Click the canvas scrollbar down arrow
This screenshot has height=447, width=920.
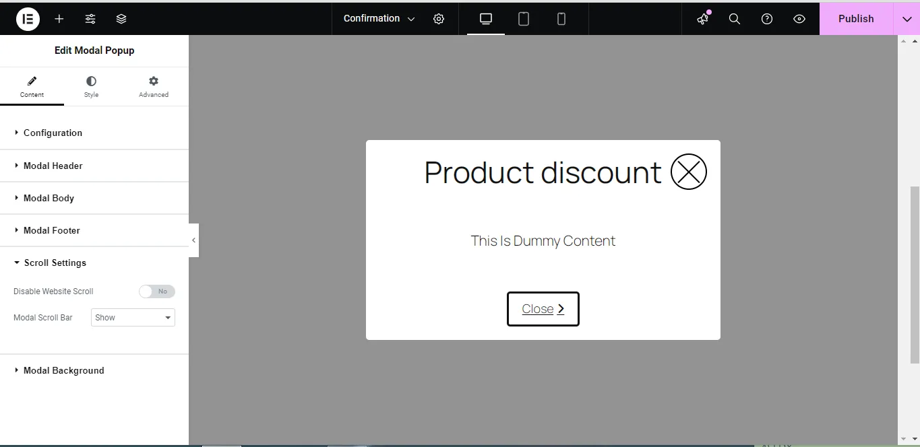coord(904,439)
